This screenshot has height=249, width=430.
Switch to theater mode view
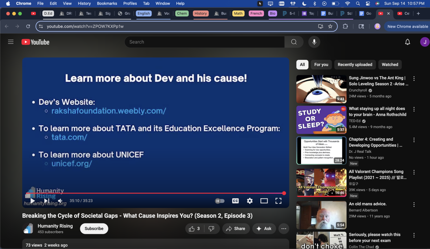[x=264, y=201]
